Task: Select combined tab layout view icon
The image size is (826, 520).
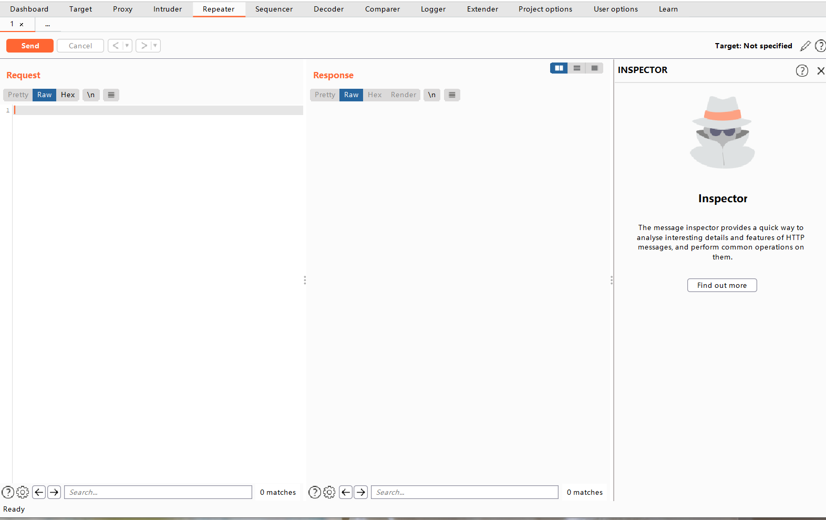Action: [594, 68]
